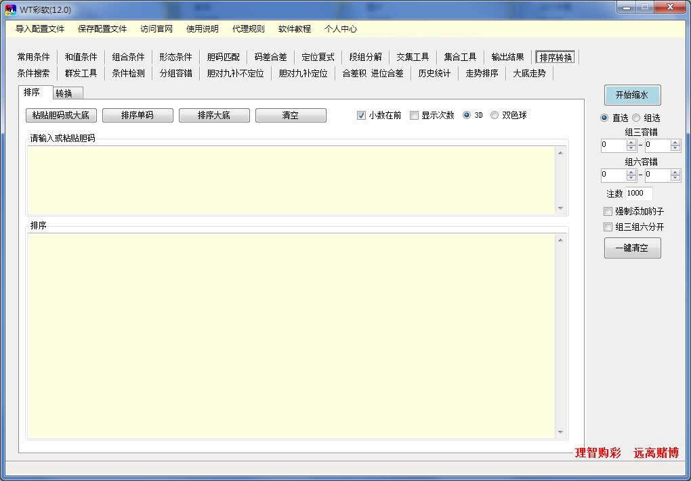Select the 走势排序 tool
The image size is (691, 481).
(x=482, y=74)
